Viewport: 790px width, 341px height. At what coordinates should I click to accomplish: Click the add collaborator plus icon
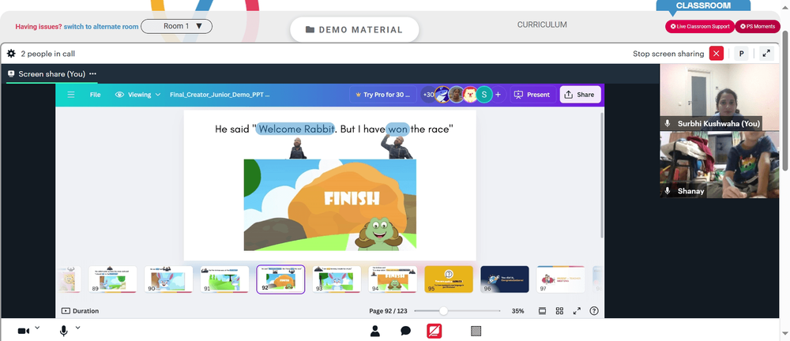point(498,94)
